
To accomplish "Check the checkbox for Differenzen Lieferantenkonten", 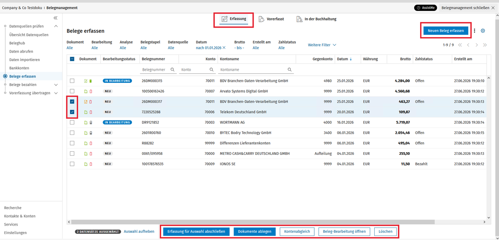I will (72, 143).
